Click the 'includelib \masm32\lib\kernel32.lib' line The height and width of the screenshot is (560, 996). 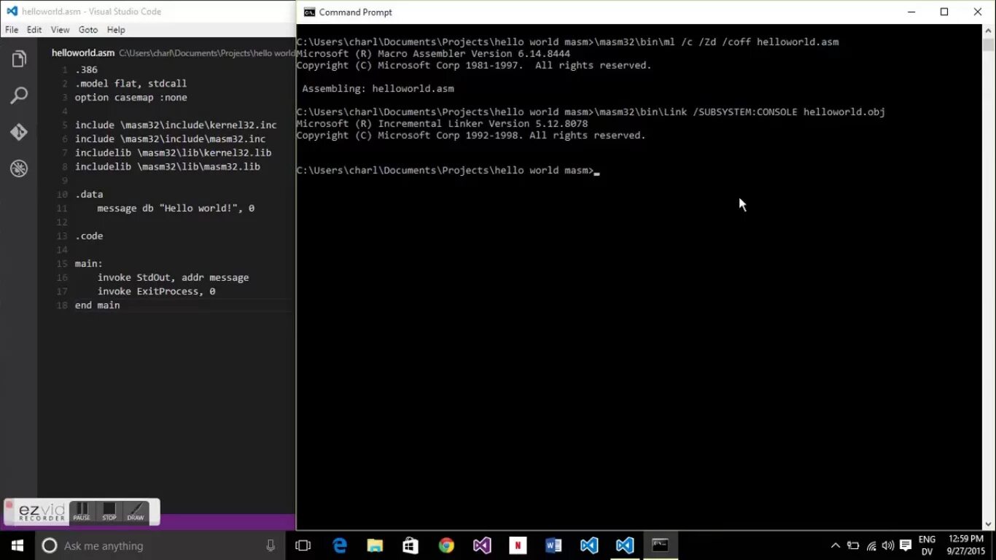click(173, 153)
